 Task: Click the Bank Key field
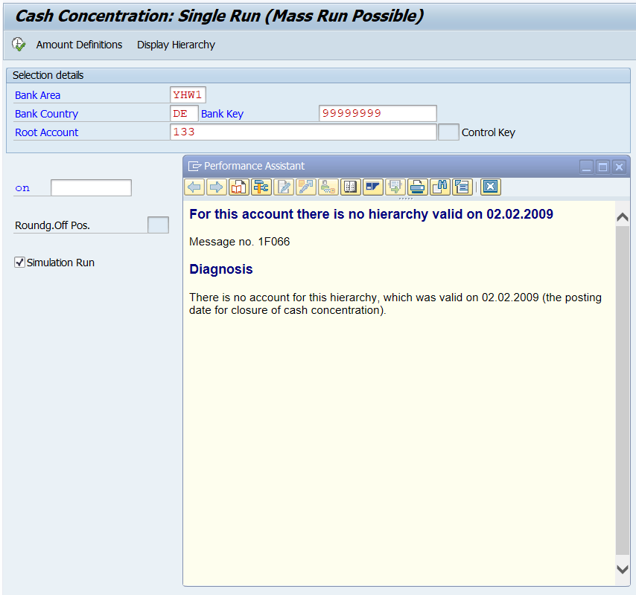tap(378, 113)
